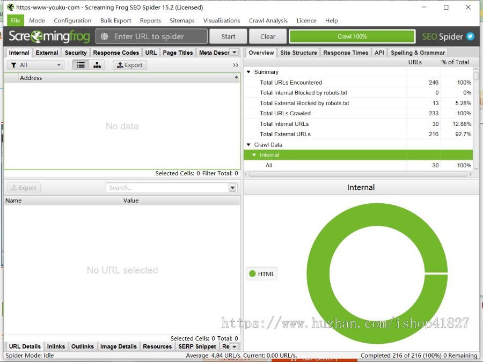Collapse the Internal tree node
Screen dimensions: 483x362
pos(254,155)
